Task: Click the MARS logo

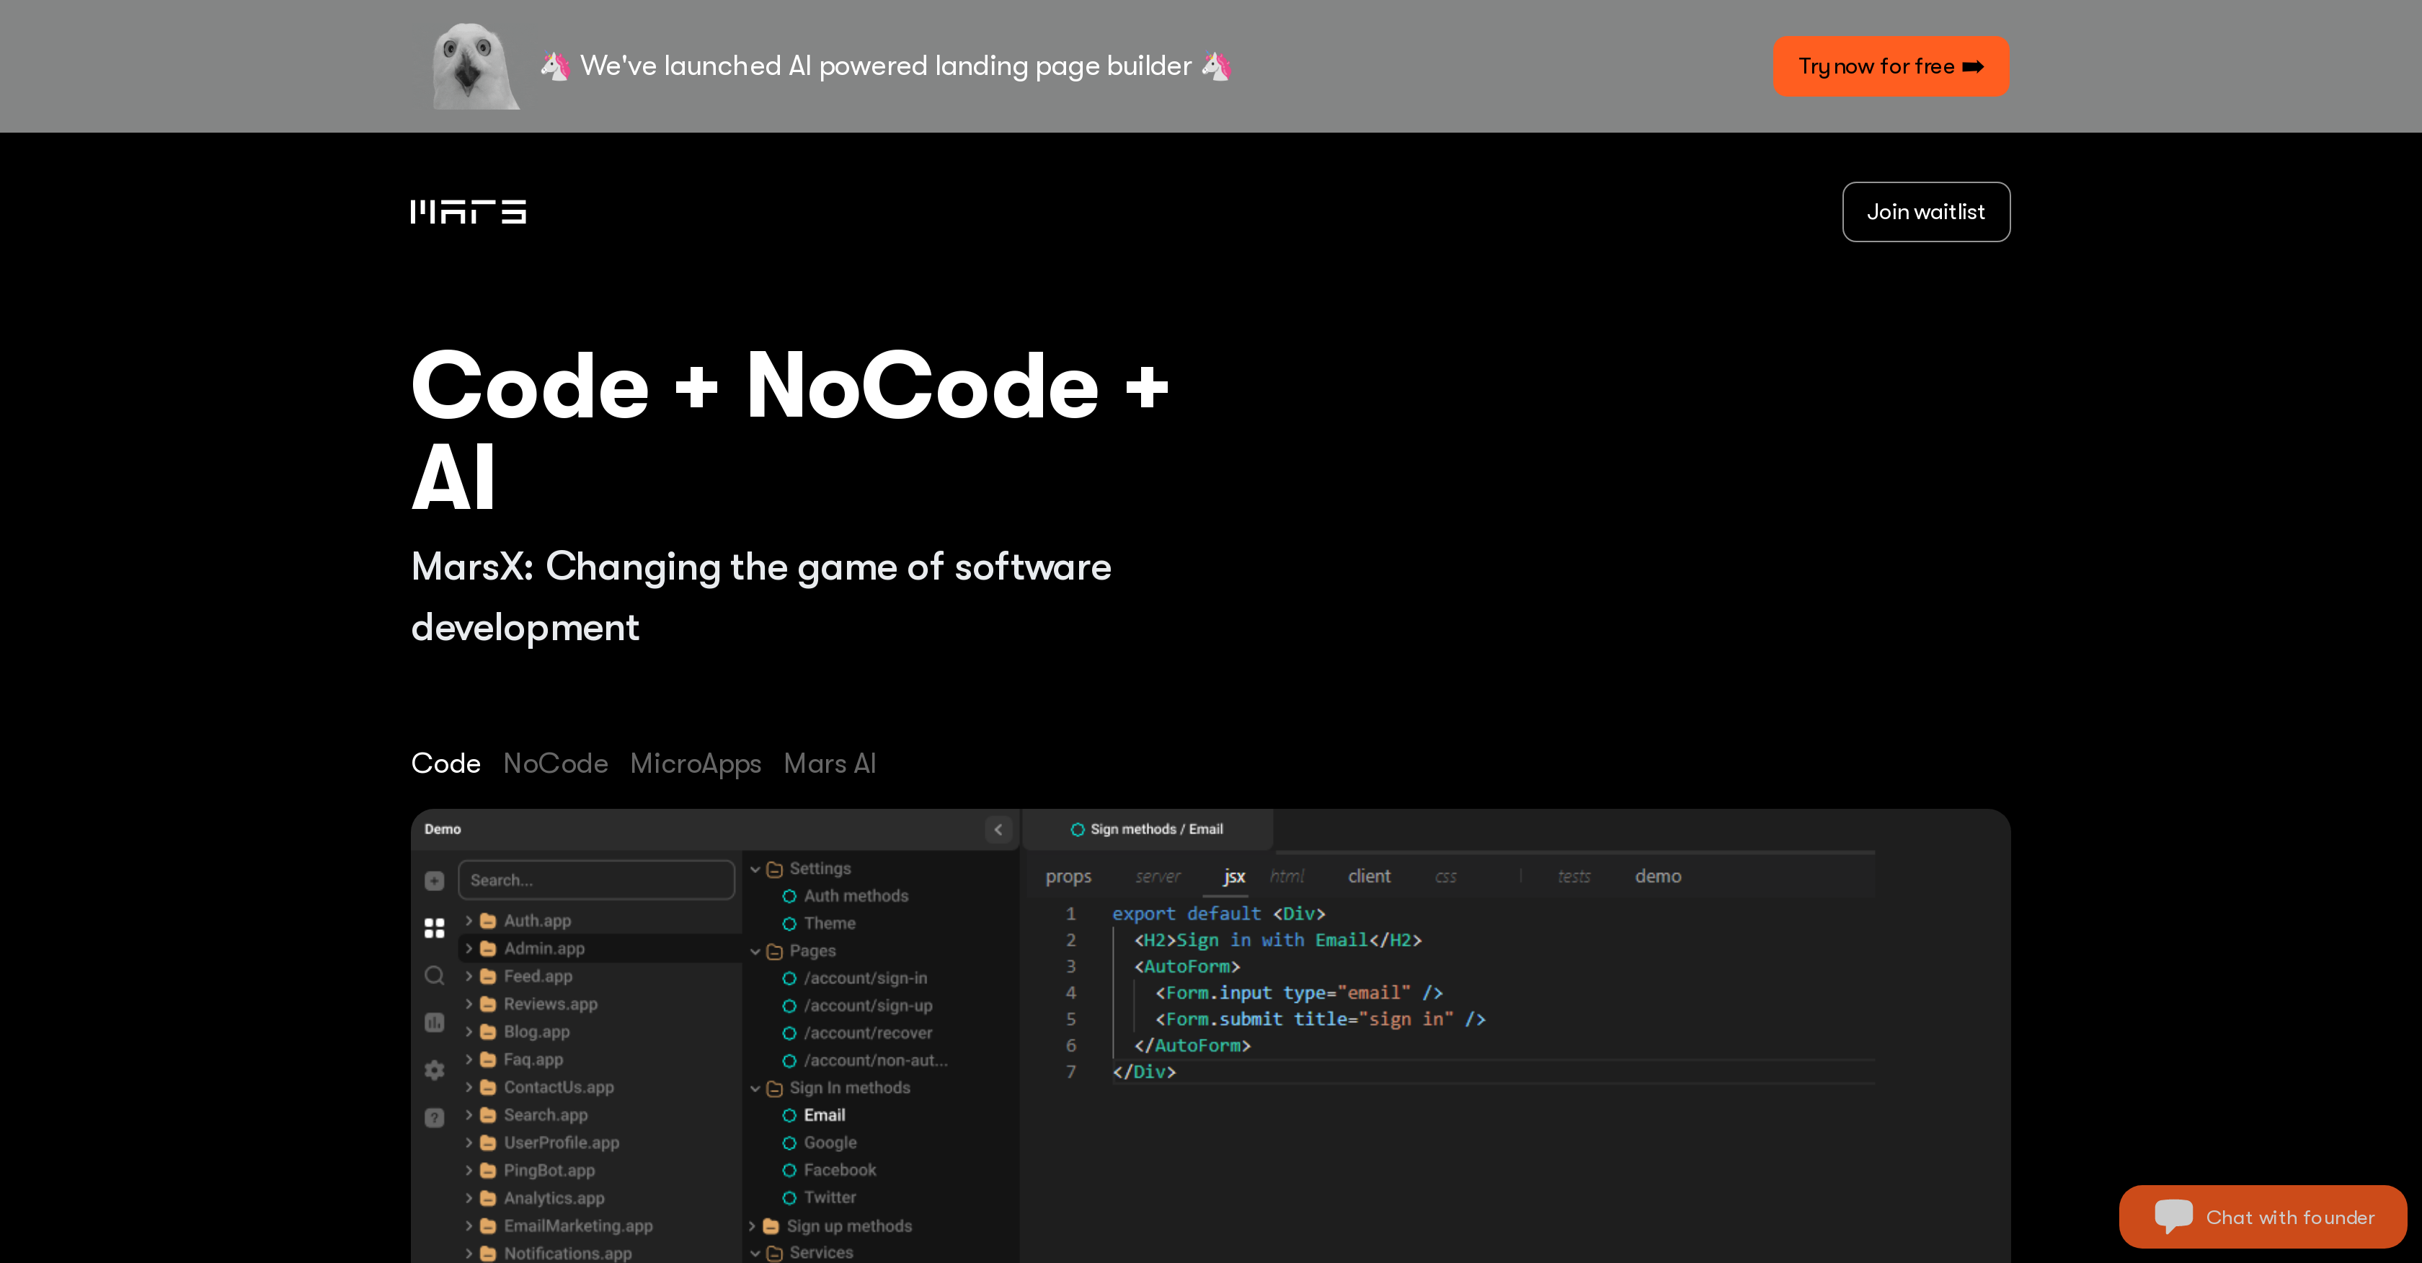Action: (x=469, y=212)
